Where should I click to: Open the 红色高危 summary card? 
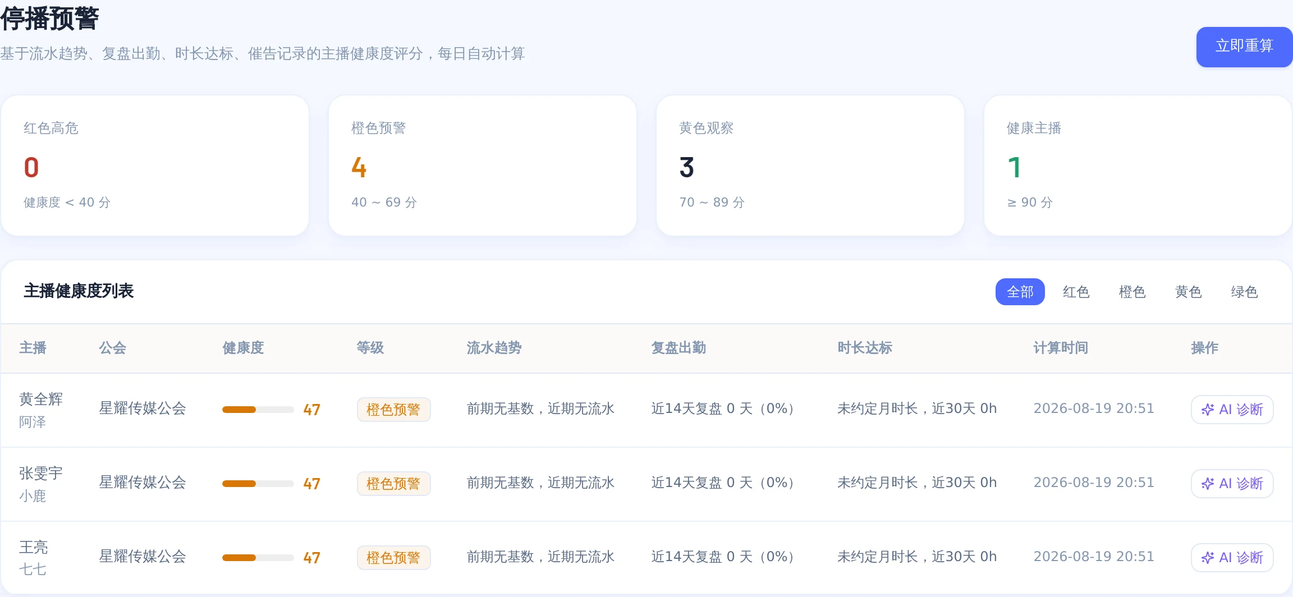(x=155, y=166)
